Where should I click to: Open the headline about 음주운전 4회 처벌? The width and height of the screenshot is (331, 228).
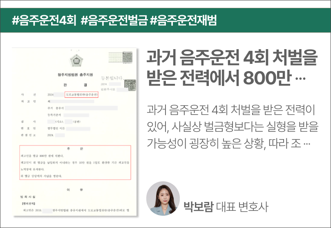[231, 68]
